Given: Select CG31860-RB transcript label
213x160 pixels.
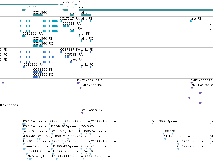Looking at the screenshot, I should click(43, 39).
